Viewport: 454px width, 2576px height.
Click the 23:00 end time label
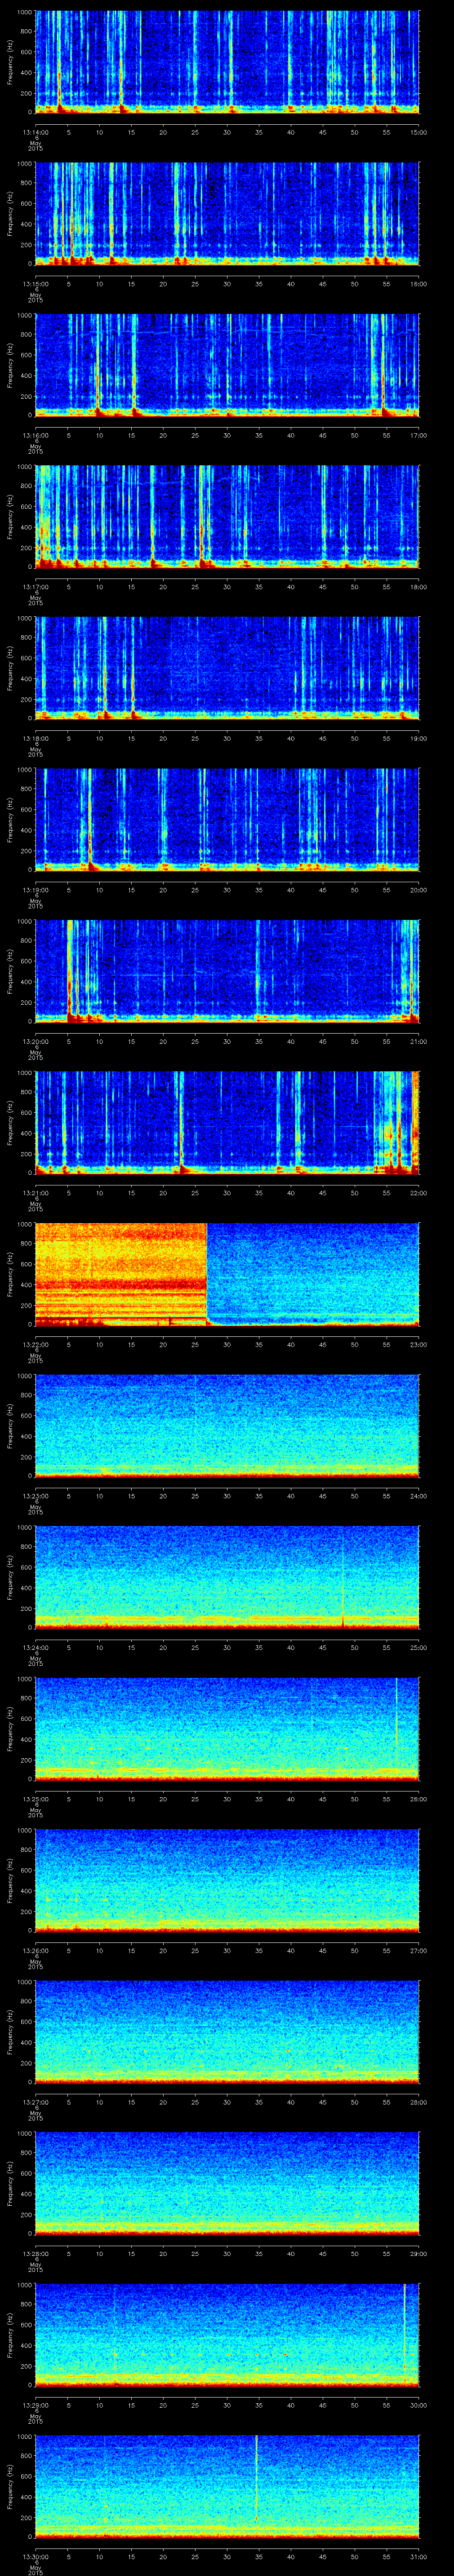click(418, 1344)
